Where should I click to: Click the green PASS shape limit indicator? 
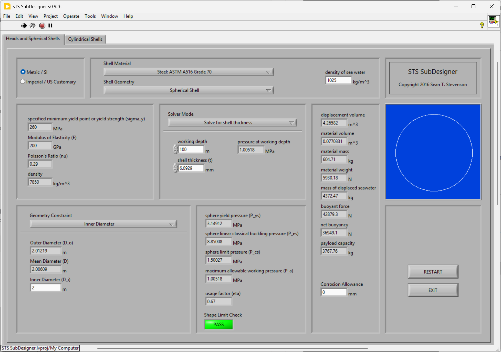[x=218, y=324]
